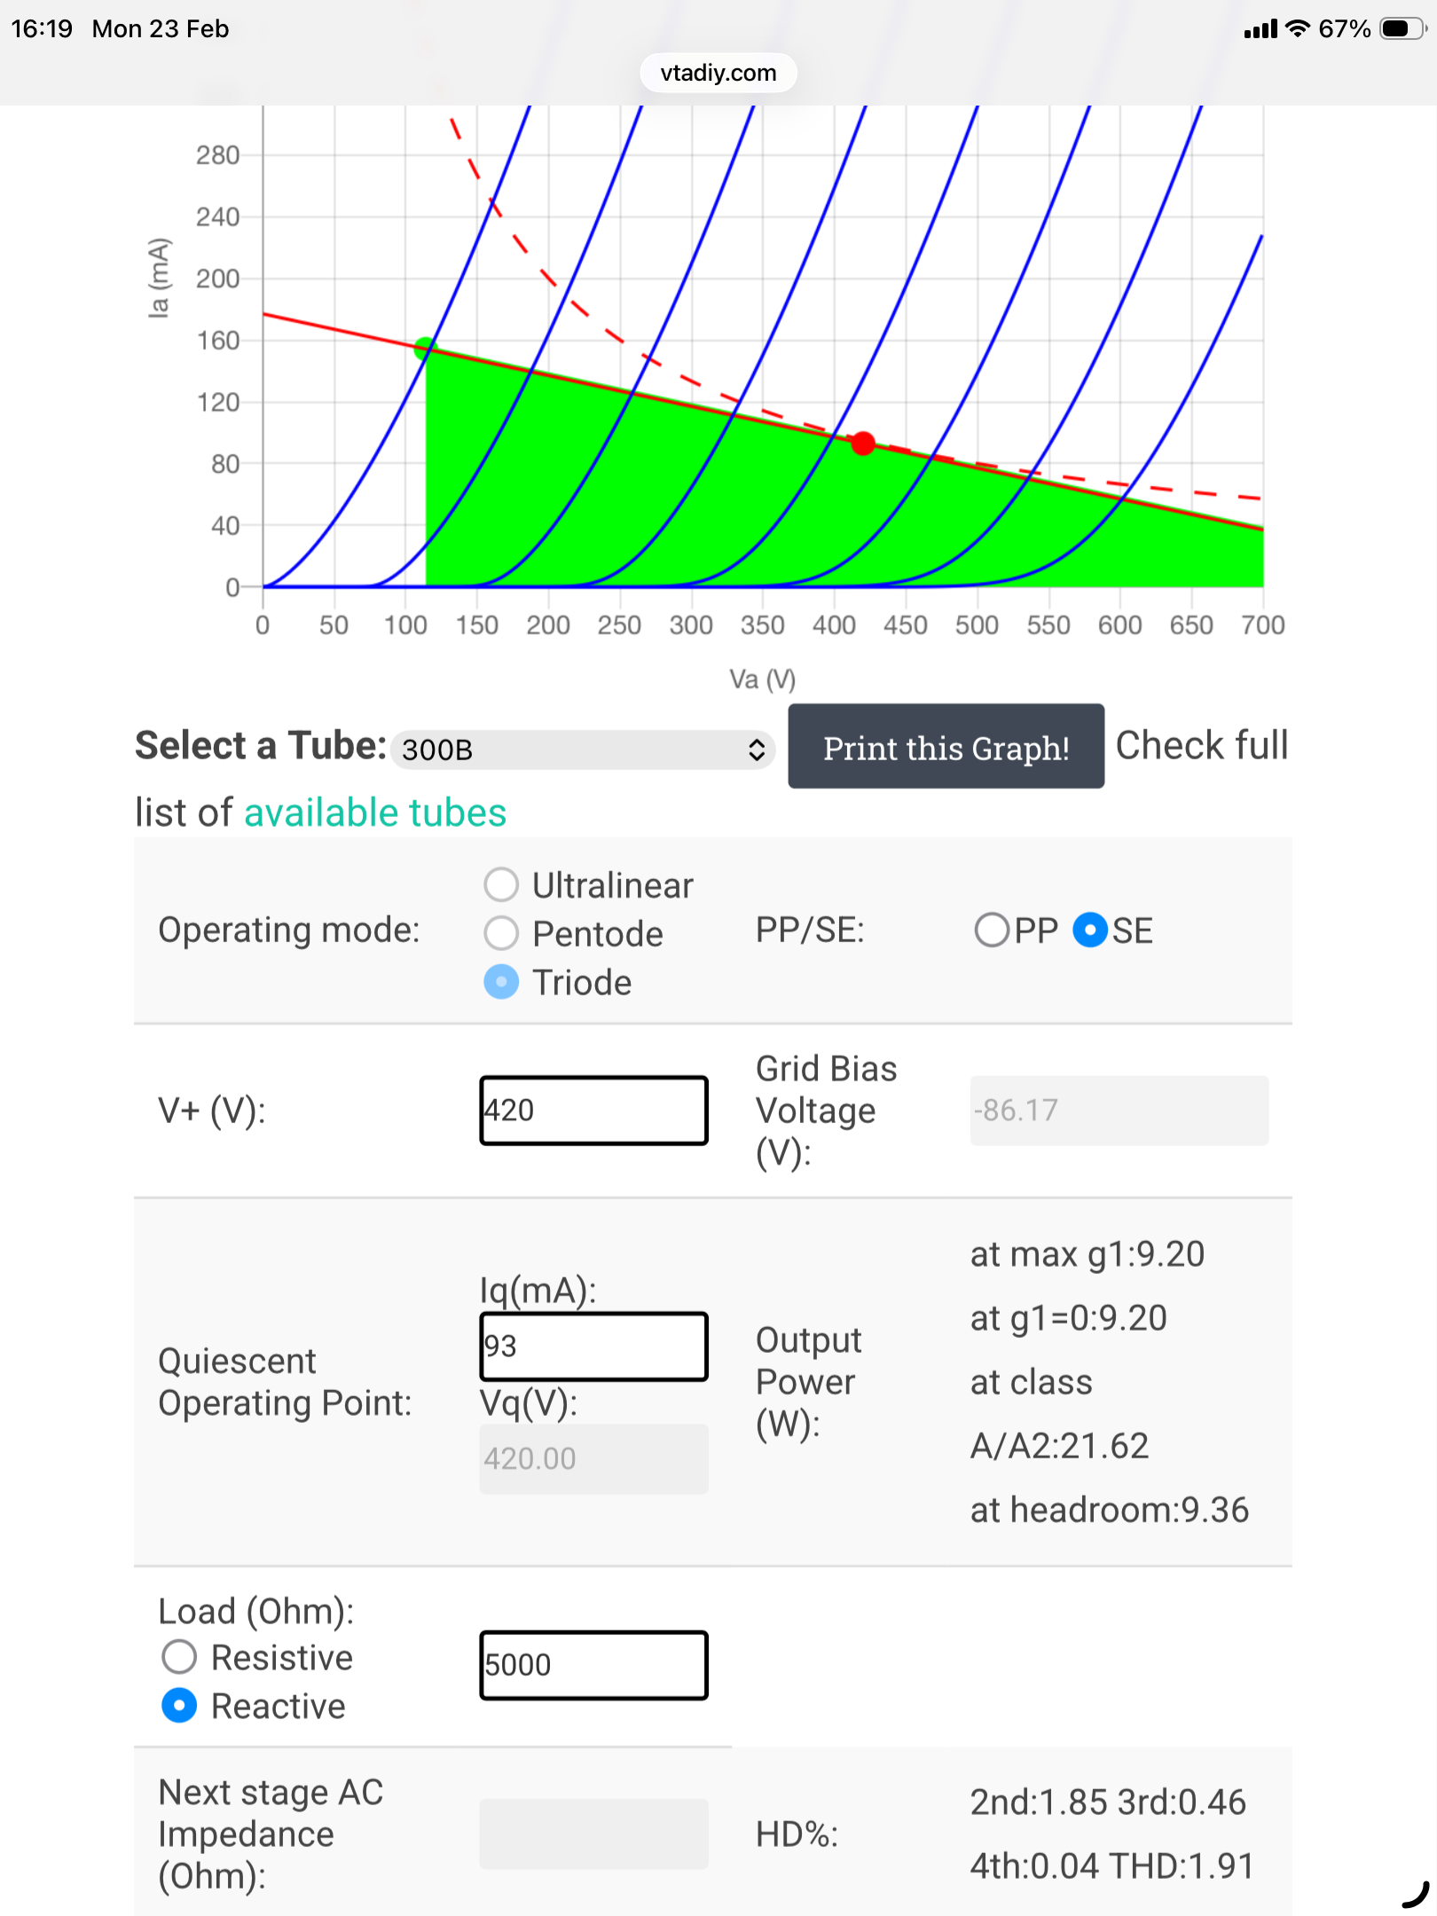Image resolution: width=1437 pixels, height=1916 pixels.
Task: Tap the battery status icon
Action: (1402, 28)
